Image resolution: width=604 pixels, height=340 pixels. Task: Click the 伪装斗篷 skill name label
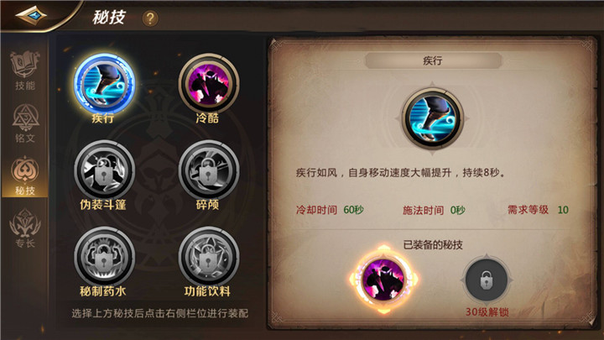tap(103, 204)
